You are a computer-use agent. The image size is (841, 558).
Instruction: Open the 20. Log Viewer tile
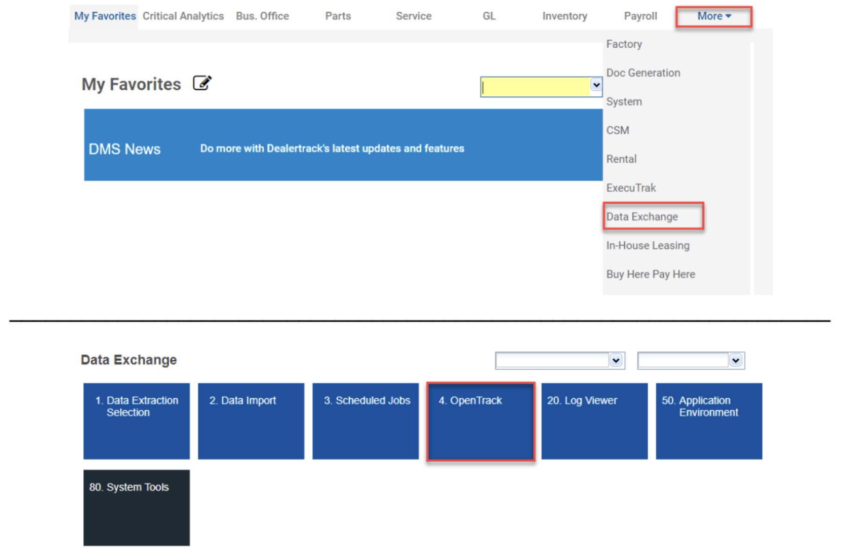pos(594,421)
